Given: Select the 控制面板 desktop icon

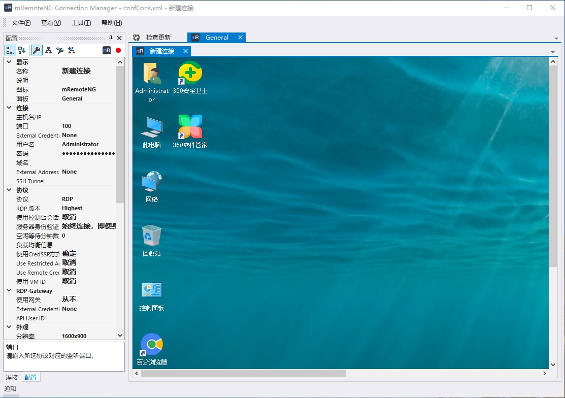Looking at the screenshot, I should [152, 297].
